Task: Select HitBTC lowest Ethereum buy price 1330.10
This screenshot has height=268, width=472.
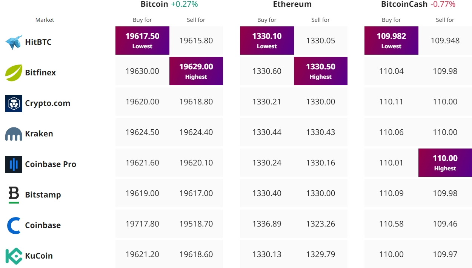Action: pyautogui.click(x=267, y=40)
